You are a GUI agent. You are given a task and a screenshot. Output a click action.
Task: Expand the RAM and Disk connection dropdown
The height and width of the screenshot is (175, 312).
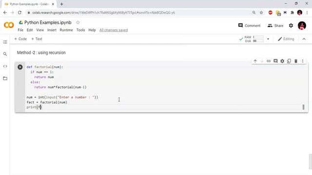(268, 39)
